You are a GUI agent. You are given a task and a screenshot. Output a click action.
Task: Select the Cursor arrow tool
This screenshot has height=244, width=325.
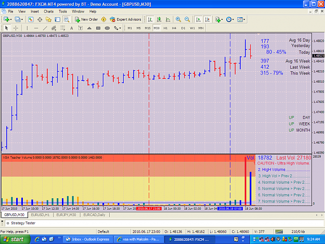click(x=6, y=28)
